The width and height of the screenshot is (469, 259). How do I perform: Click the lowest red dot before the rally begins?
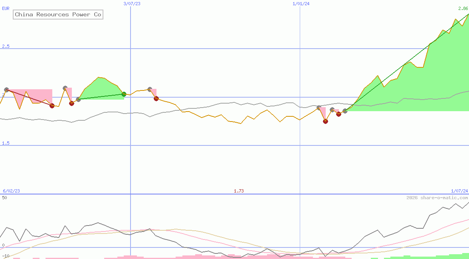coord(325,122)
